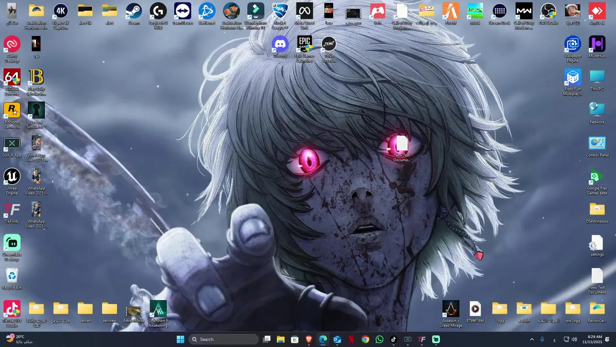This screenshot has width=616, height=347.
Task: Open Discord desktop shortcut
Action: pos(280,47)
